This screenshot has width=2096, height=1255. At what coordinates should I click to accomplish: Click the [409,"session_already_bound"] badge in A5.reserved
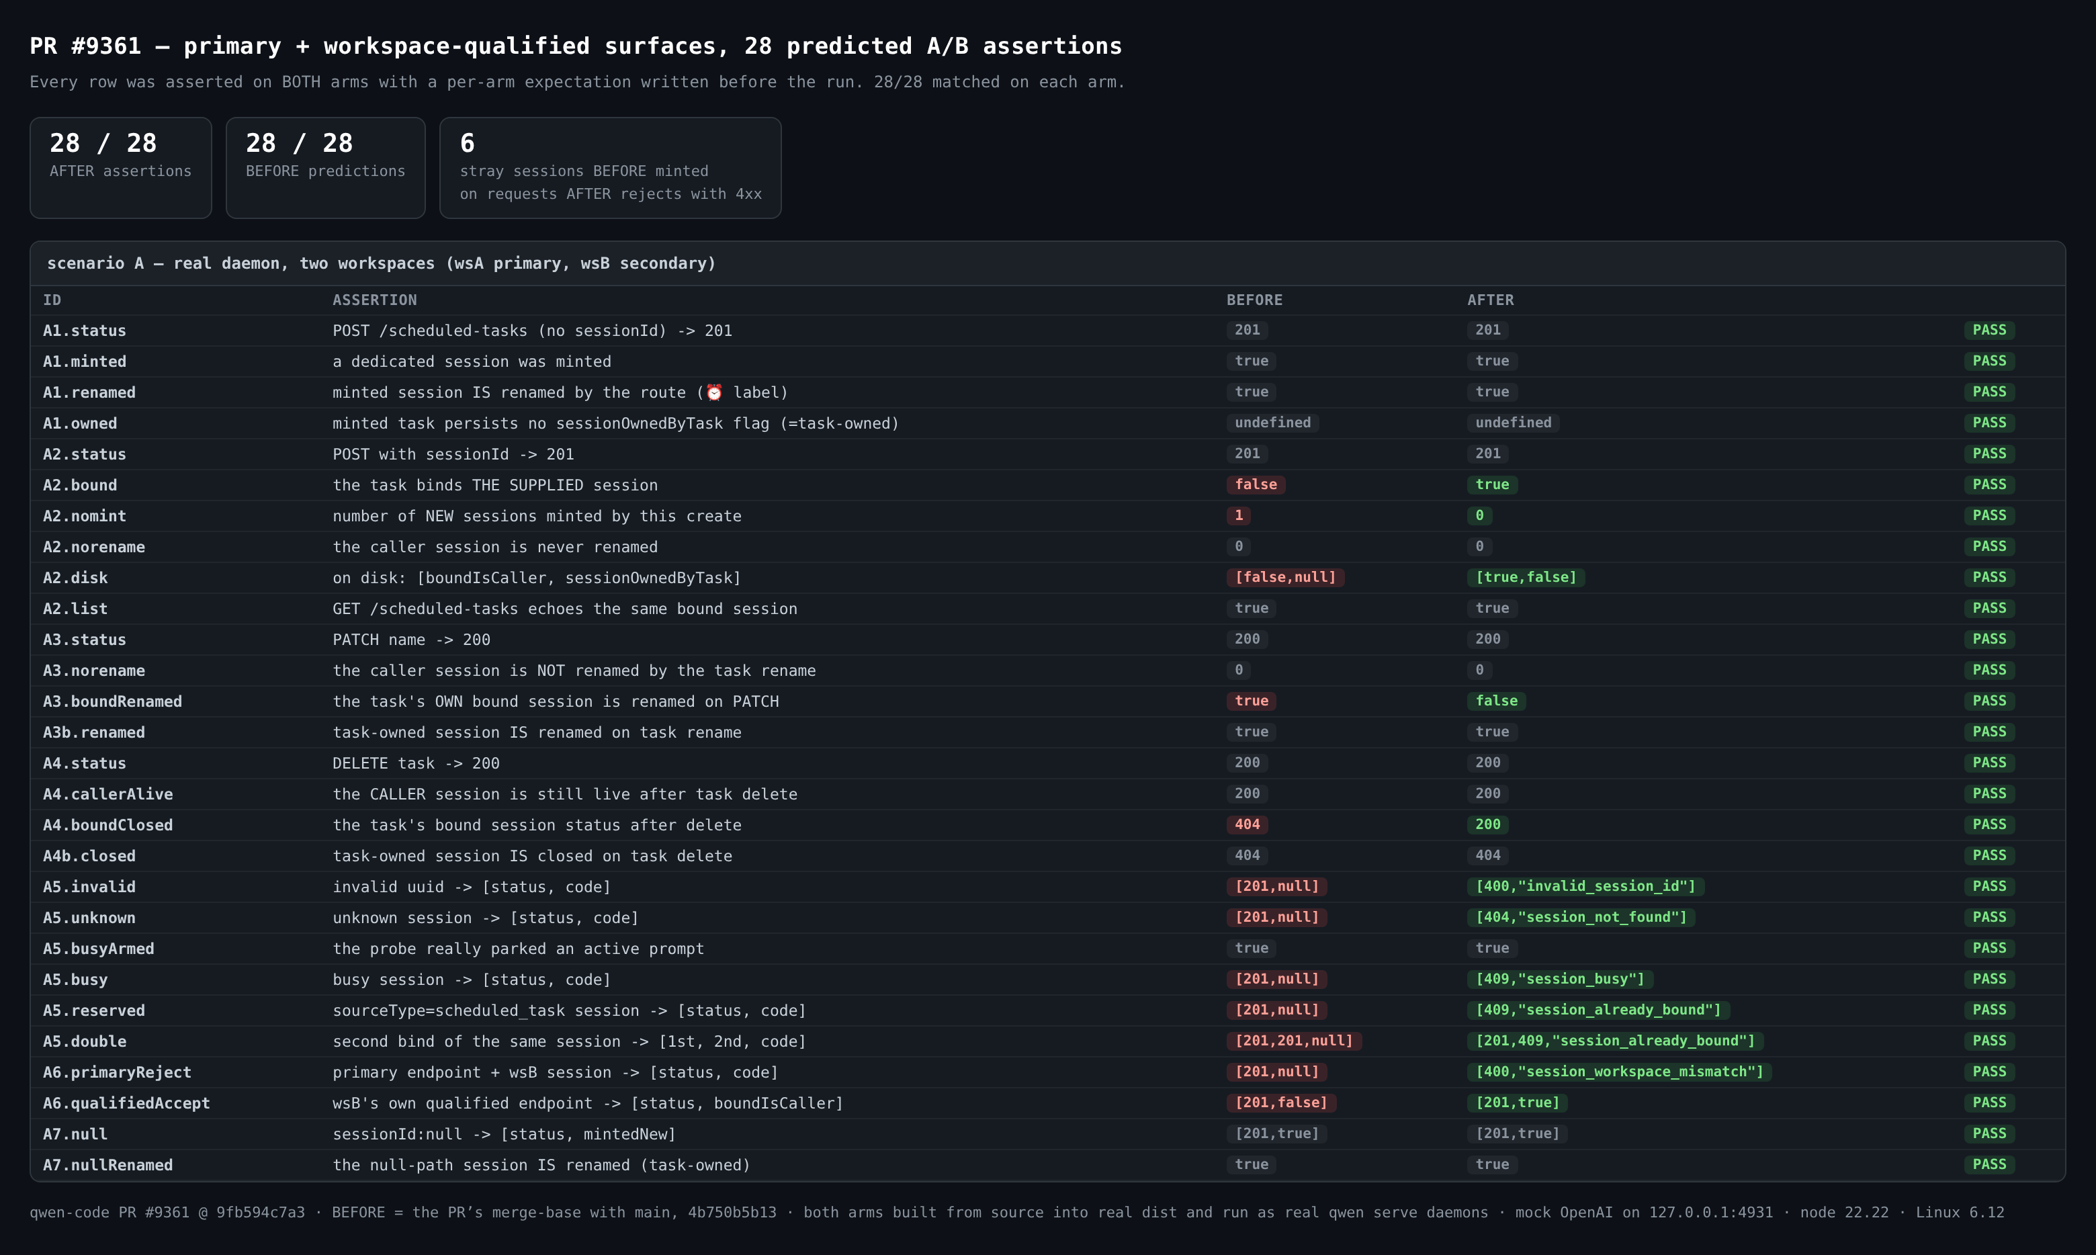coord(1598,1010)
